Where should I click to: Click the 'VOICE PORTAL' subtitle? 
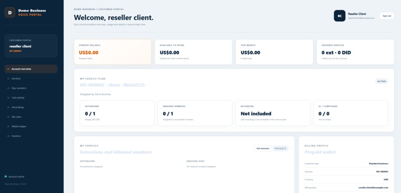[30, 15]
